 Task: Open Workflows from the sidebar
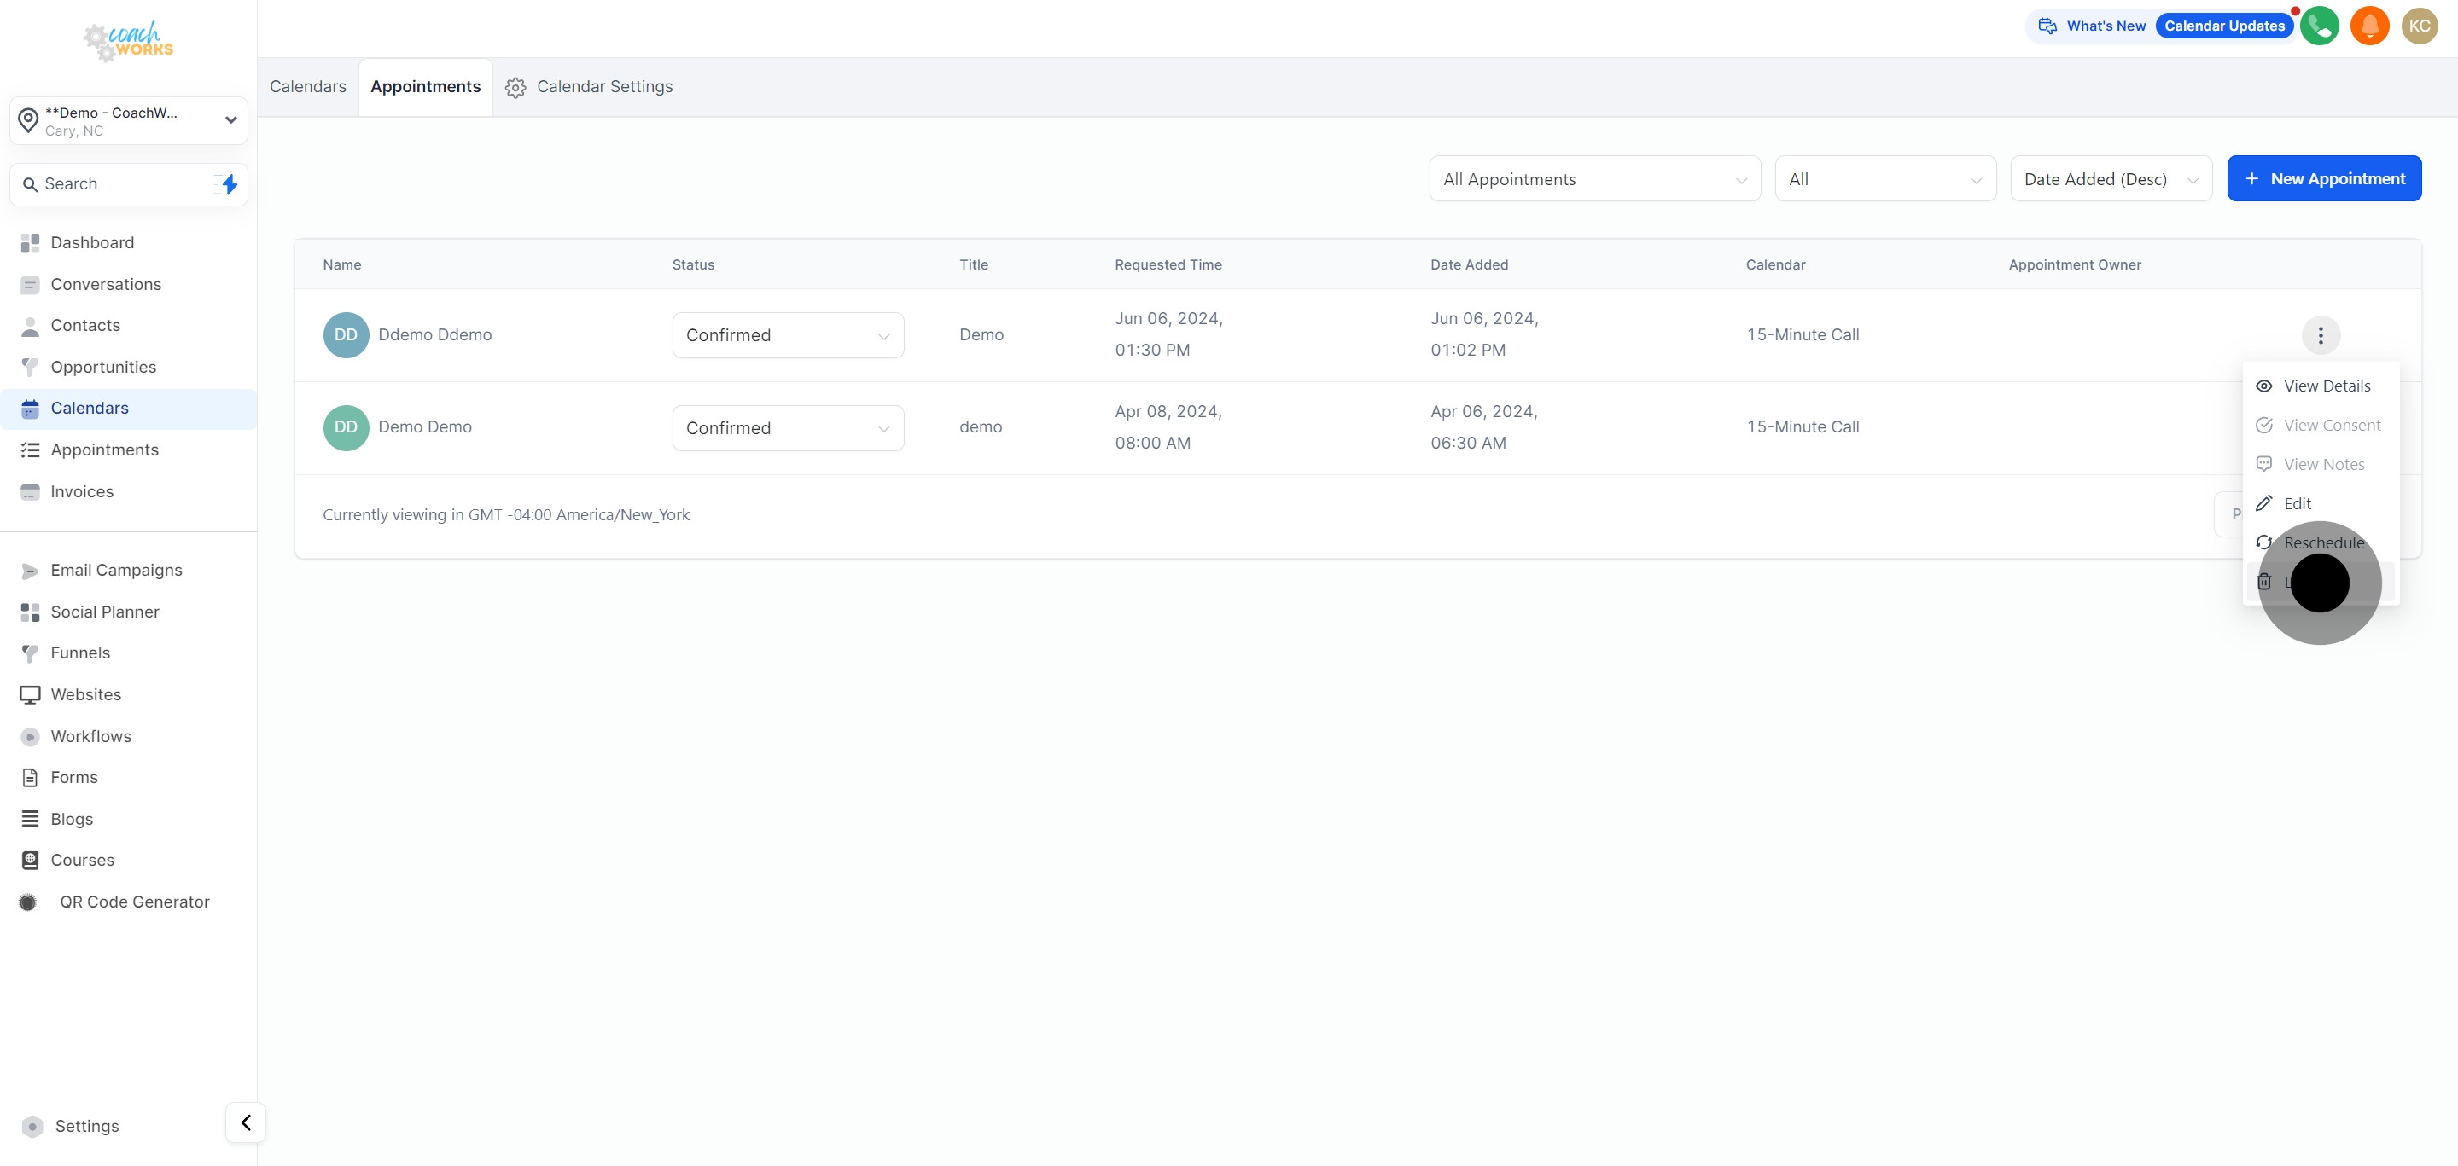click(x=90, y=736)
